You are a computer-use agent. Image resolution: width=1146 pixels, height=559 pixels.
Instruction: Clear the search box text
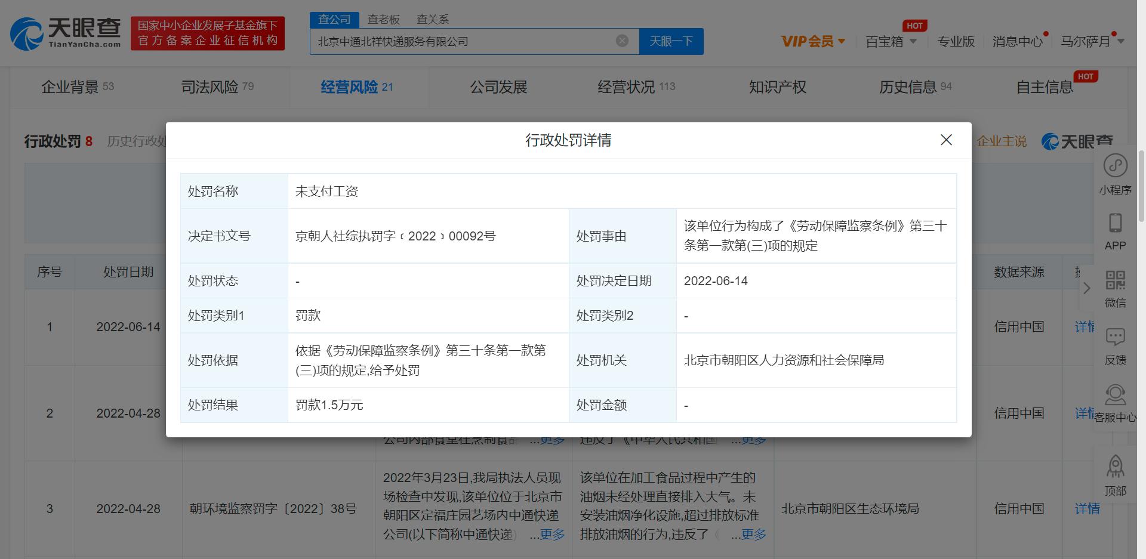622,41
